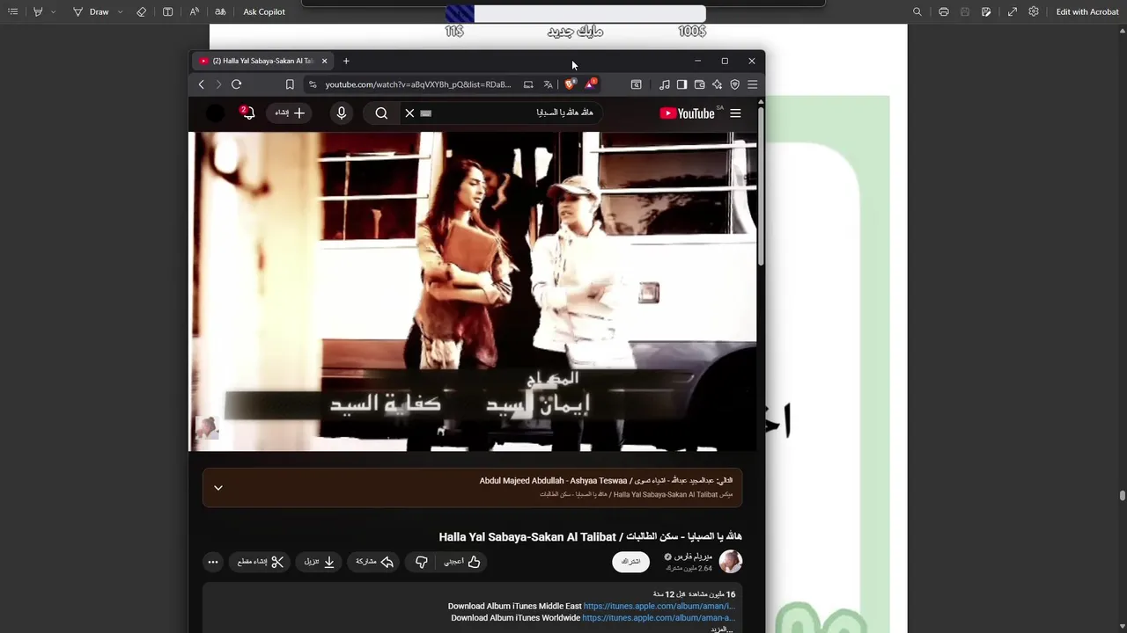Click the tab search icon in browser toolbar
This screenshot has width=1127, height=633.
[637, 84]
